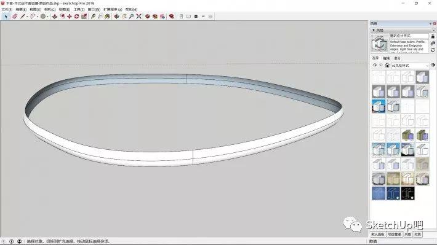Open the 窗口(W) menu
The width and height of the screenshot is (437, 245).
pyautogui.click(x=94, y=9)
